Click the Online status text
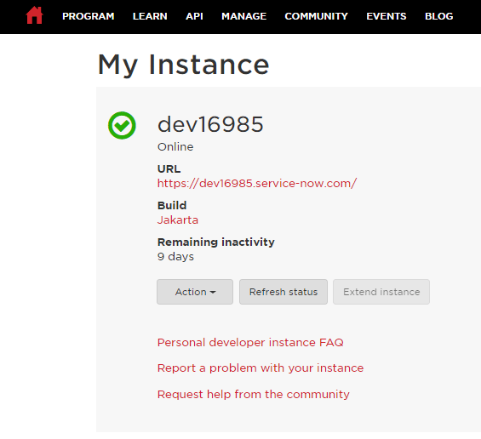This screenshot has height=439, width=481. coord(175,147)
